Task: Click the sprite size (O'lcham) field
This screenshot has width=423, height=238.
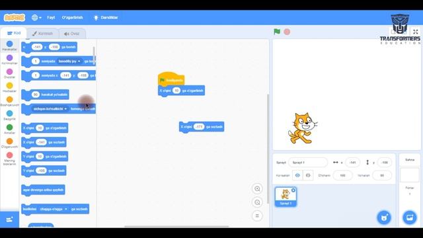Action: (x=342, y=175)
